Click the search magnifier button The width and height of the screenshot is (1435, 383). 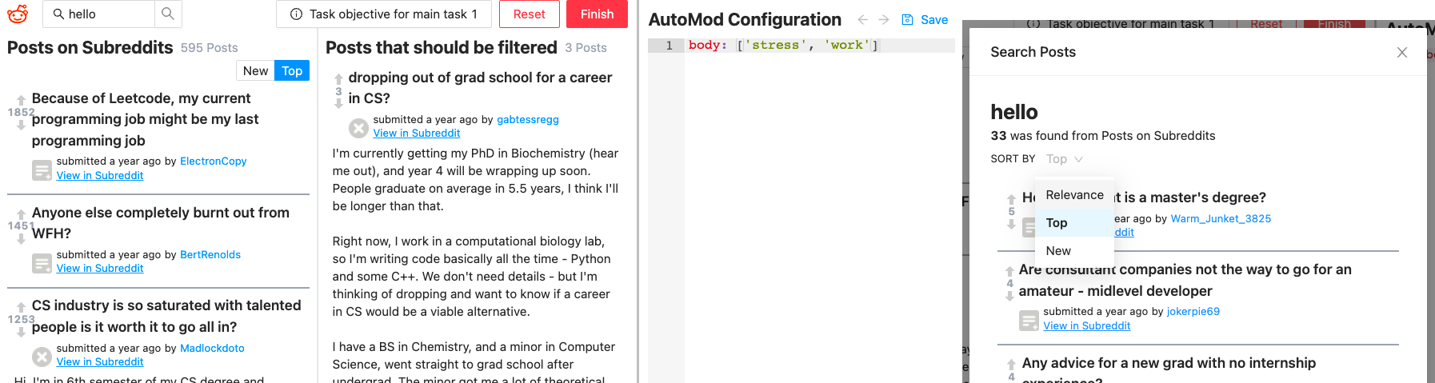168,14
